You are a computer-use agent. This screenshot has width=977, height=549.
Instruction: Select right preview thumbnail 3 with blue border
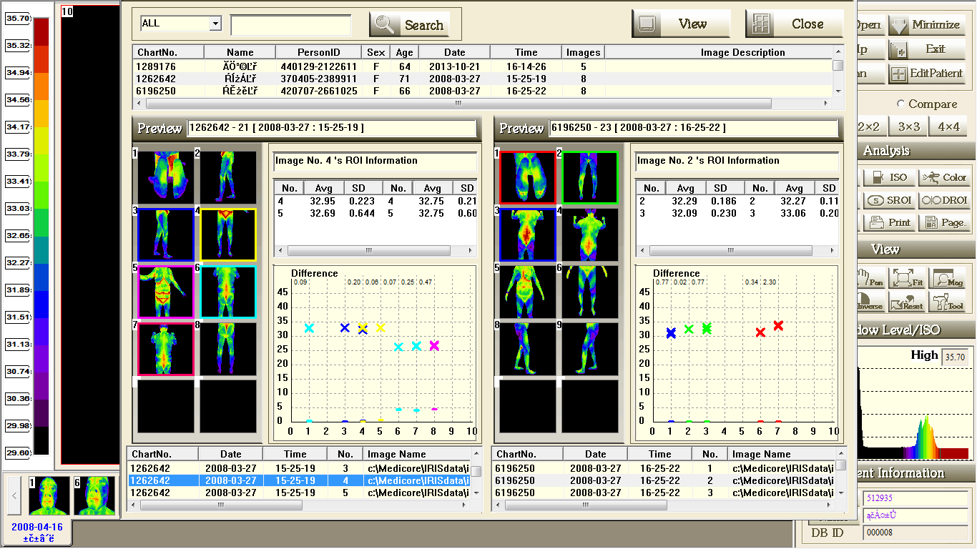[527, 234]
